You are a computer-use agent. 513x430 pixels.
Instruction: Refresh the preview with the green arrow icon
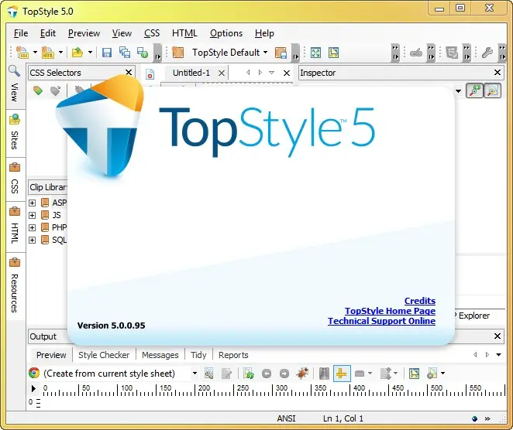pos(249,374)
